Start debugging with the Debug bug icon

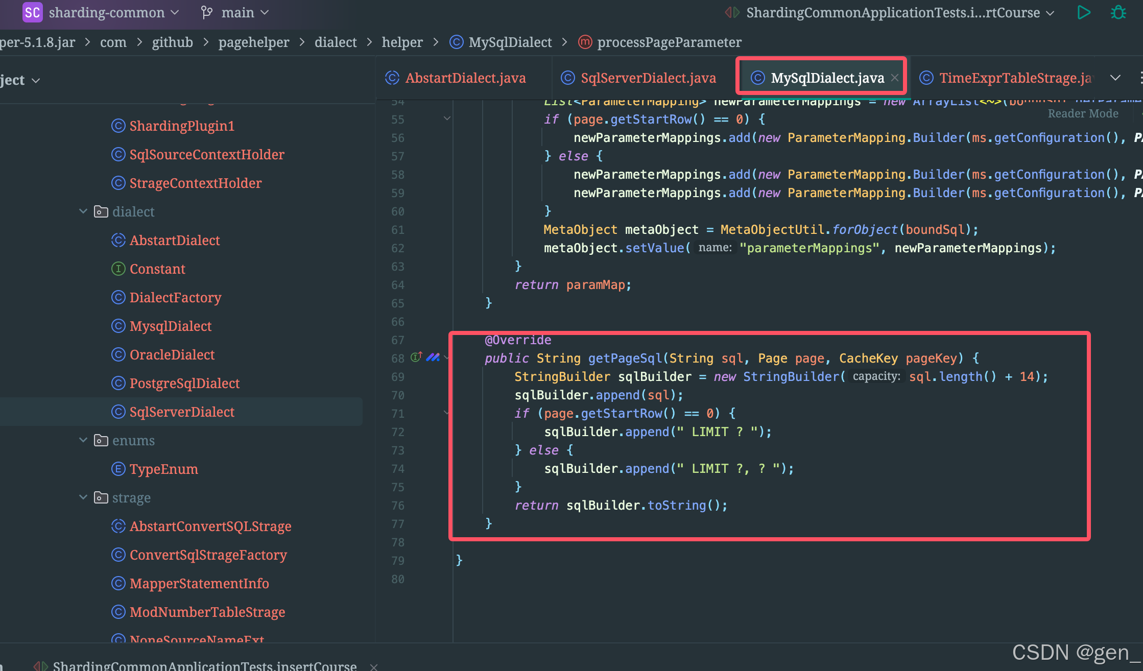(1118, 12)
